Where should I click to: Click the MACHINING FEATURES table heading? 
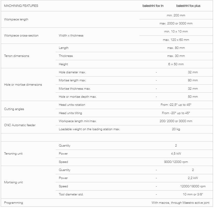21,6
